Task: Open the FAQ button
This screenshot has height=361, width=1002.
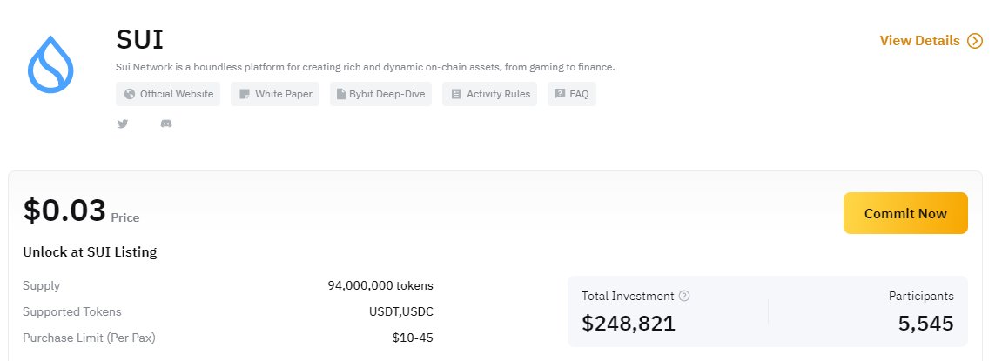Action: [x=572, y=94]
